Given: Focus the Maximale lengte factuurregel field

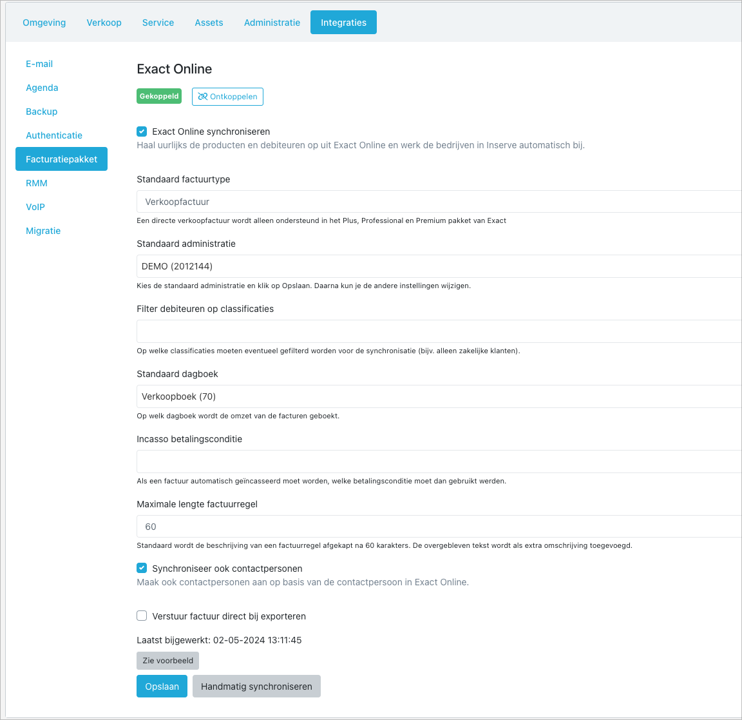Looking at the screenshot, I should 439,526.
